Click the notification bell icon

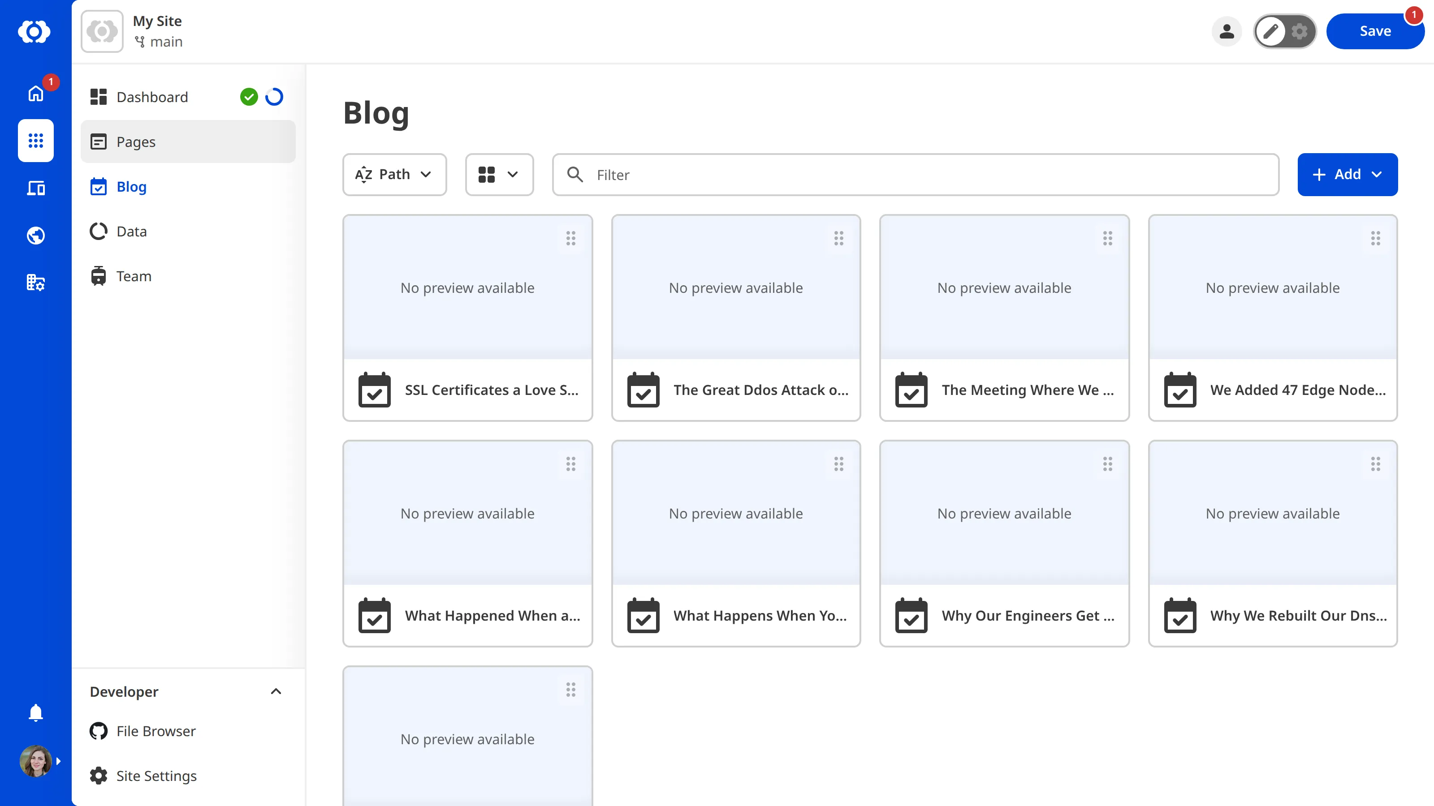coord(35,712)
